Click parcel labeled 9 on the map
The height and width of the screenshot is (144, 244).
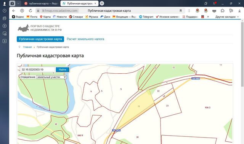pos(91,92)
